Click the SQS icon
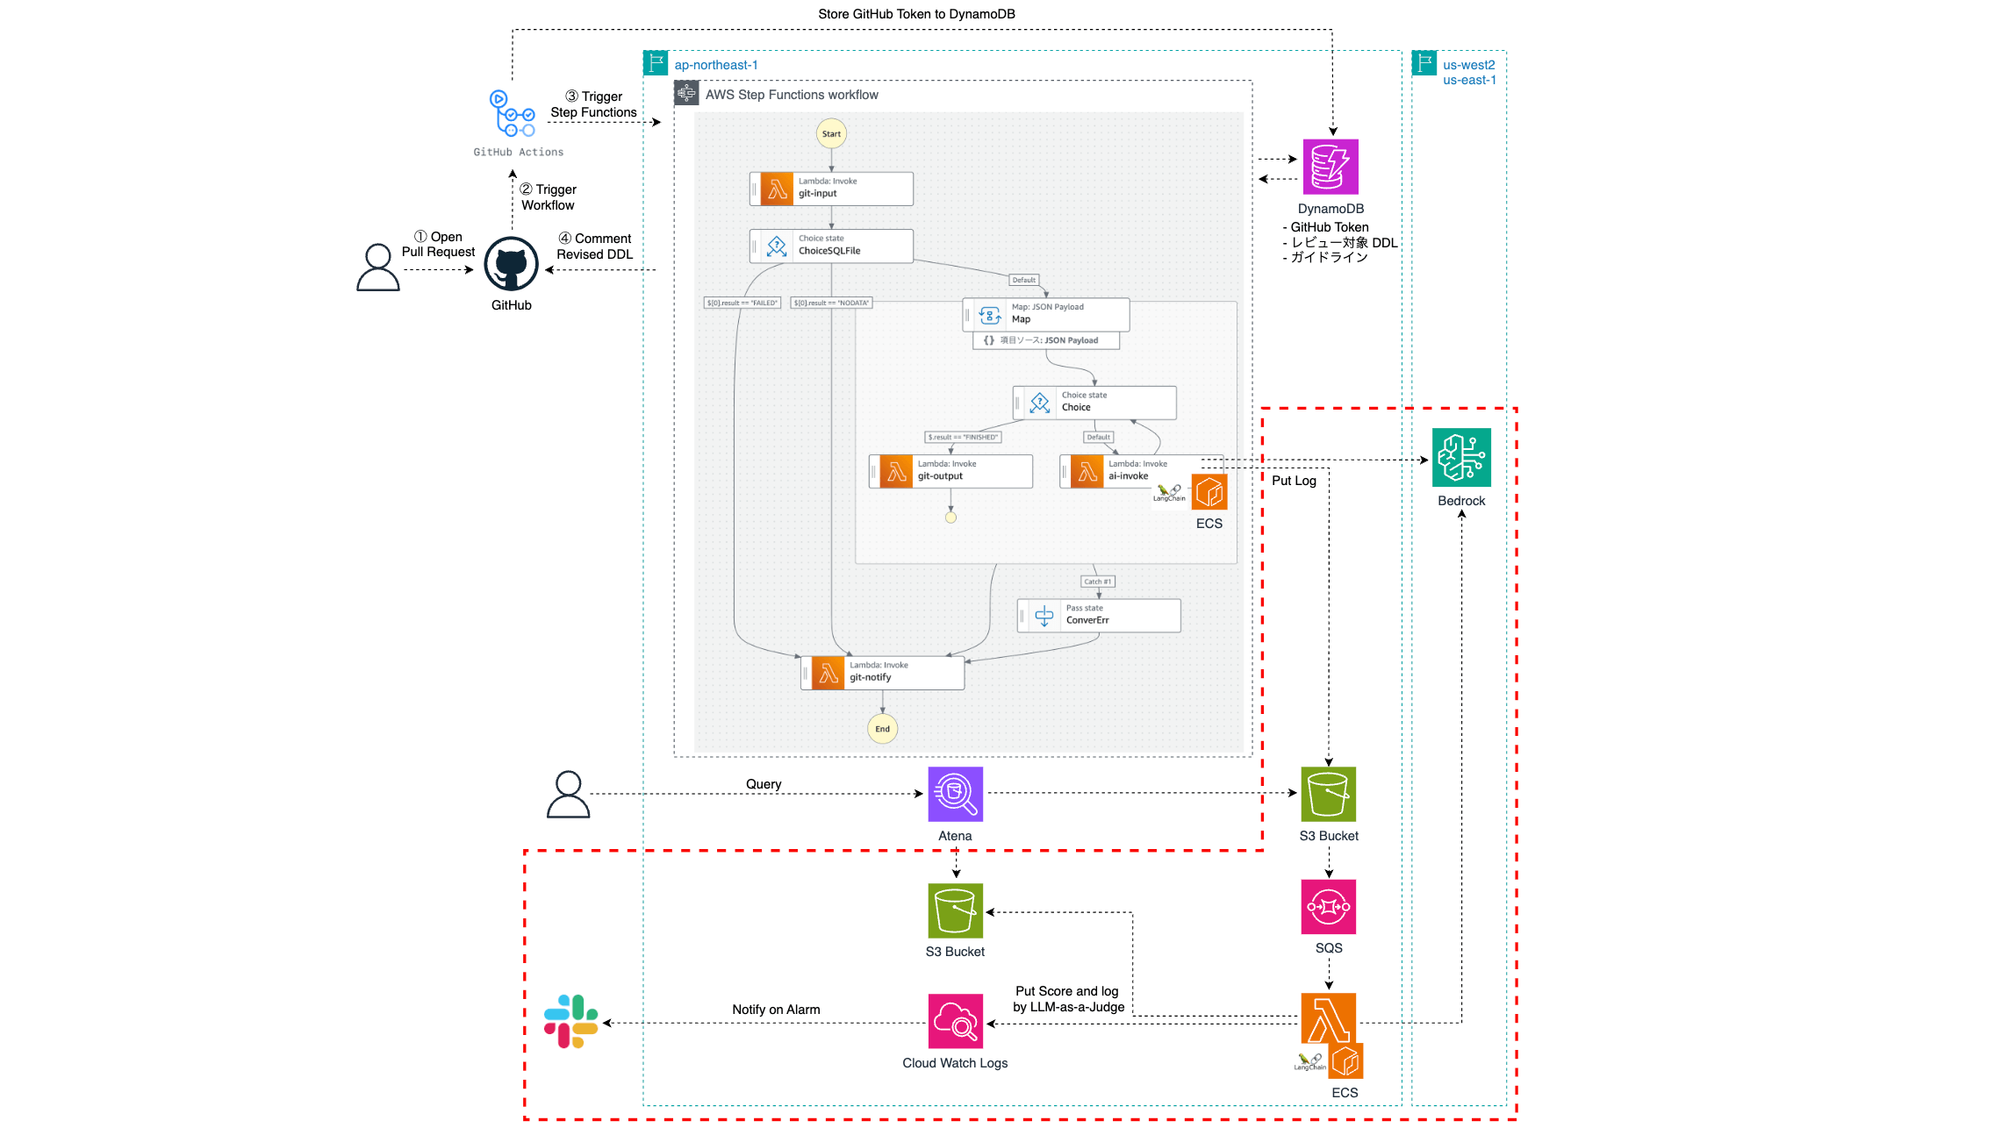1994x1135 pixels. pyautogui.click(x=1329, y=907)
